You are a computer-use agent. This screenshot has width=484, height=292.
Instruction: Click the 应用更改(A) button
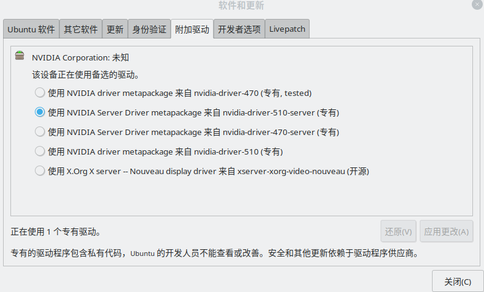tap(446, 232)
